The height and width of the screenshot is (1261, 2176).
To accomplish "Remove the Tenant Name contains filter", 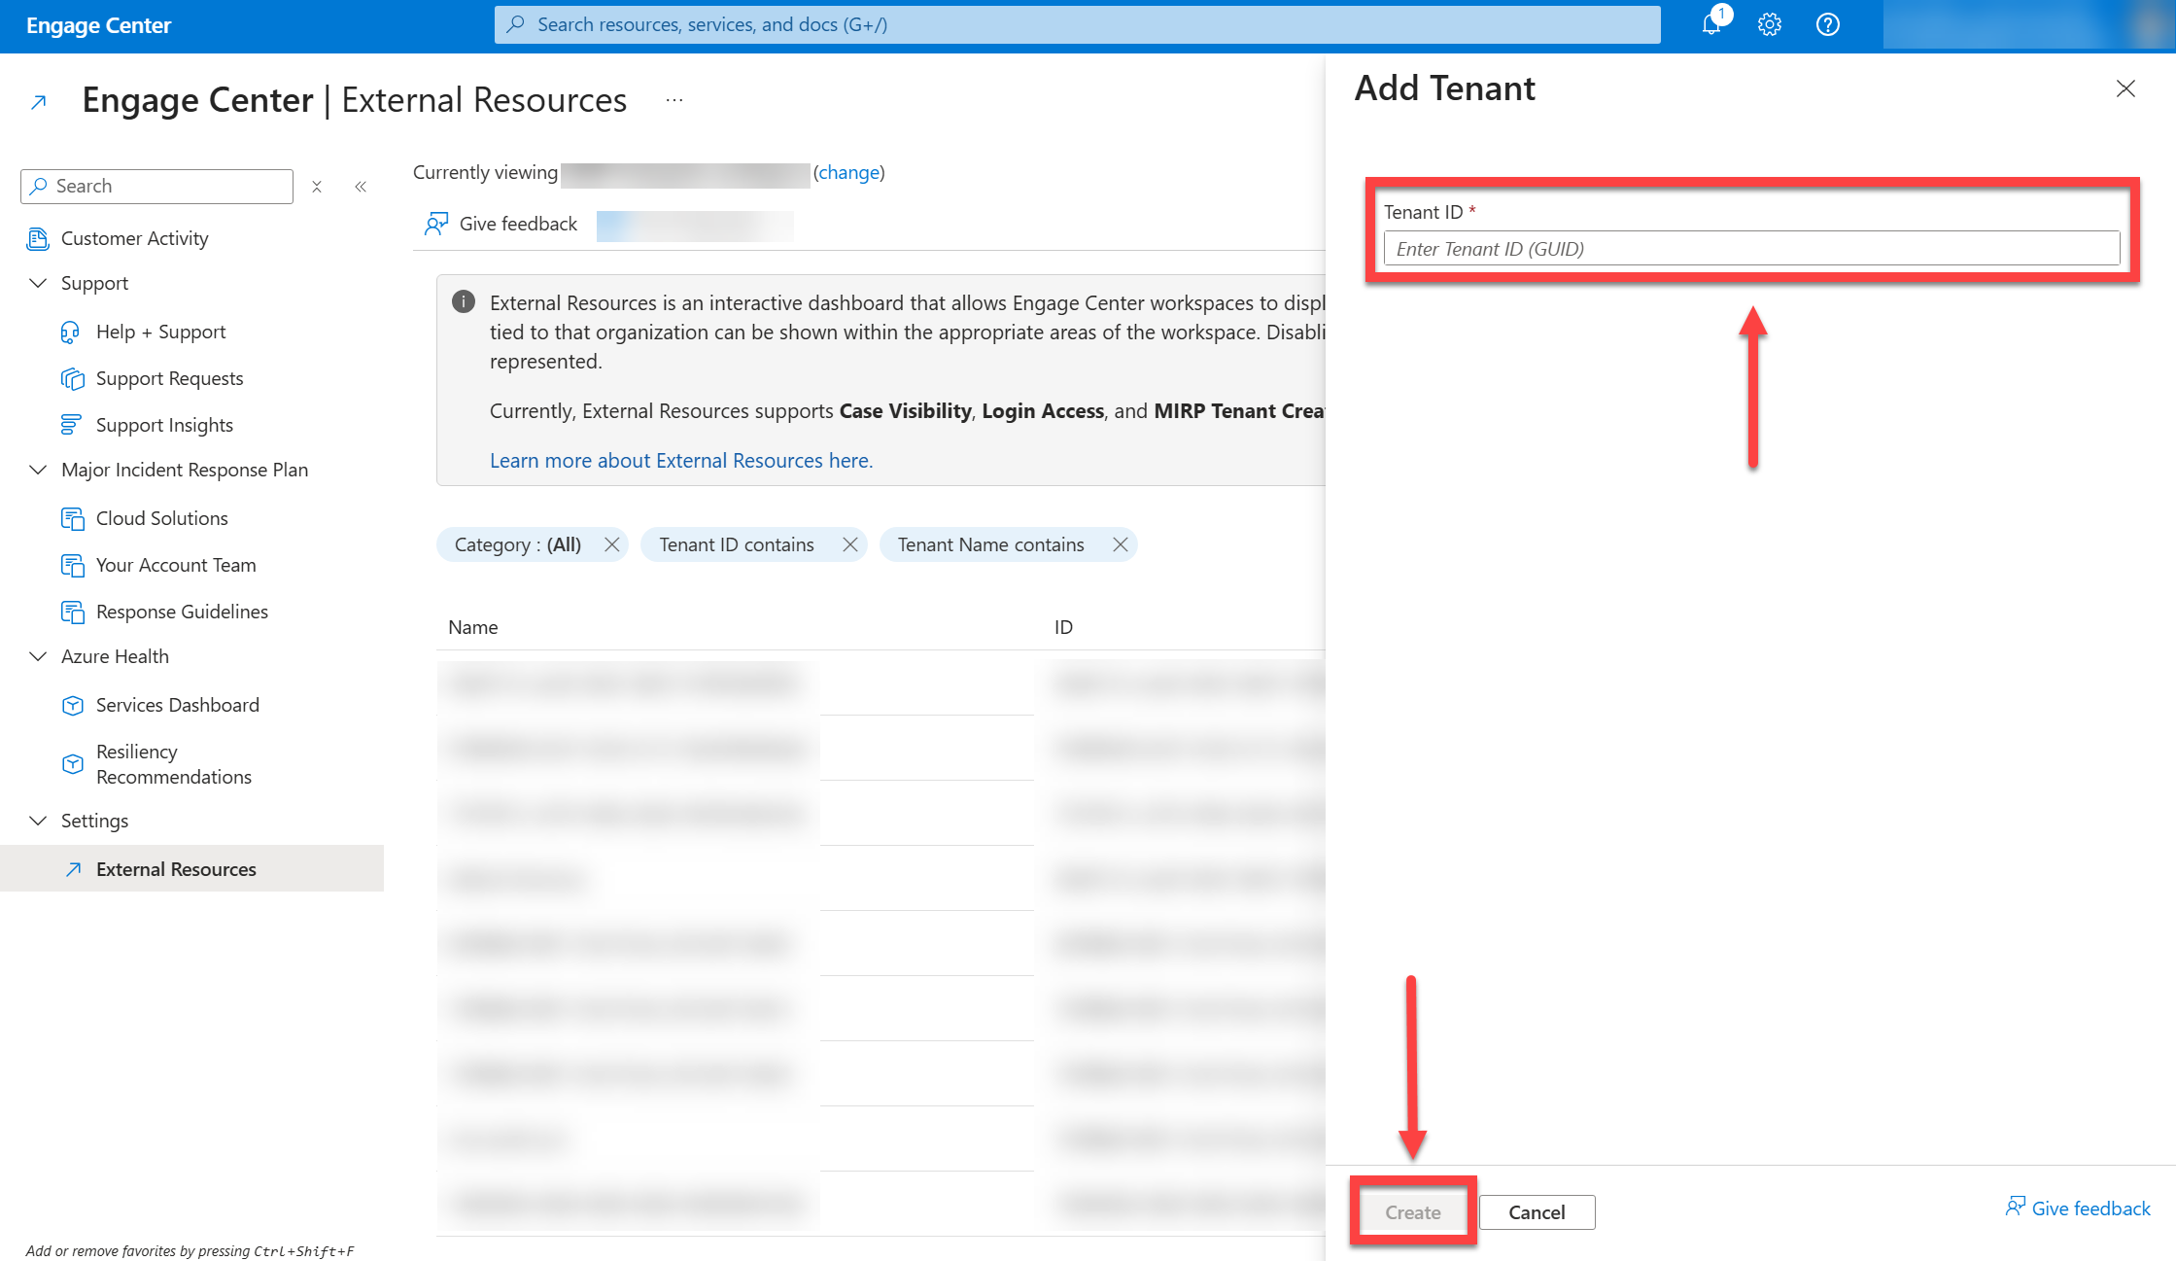I will 1121,544.
